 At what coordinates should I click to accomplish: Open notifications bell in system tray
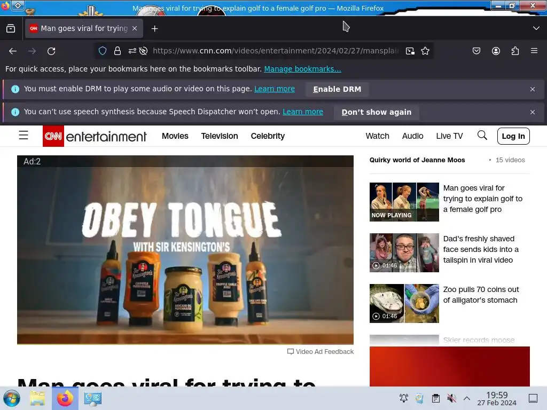pos(404,398)
